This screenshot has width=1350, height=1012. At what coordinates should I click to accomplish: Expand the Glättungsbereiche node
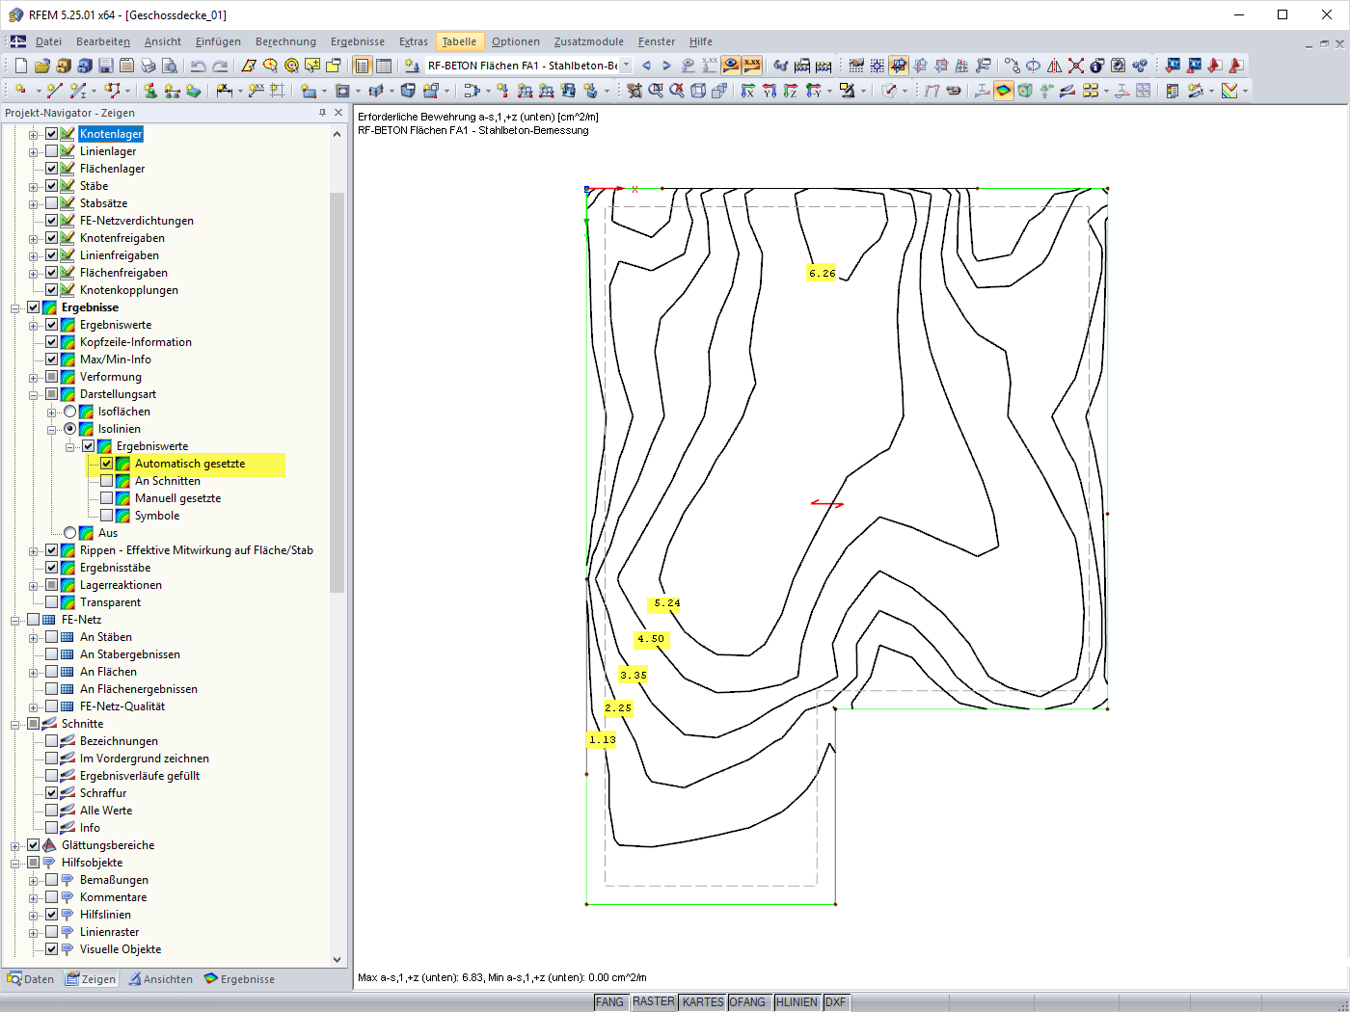pos(15,846)
